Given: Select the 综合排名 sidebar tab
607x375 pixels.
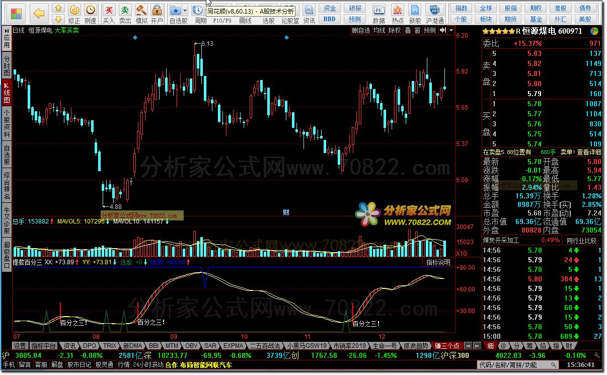Looking at the screenshot, I should [7, 186].
